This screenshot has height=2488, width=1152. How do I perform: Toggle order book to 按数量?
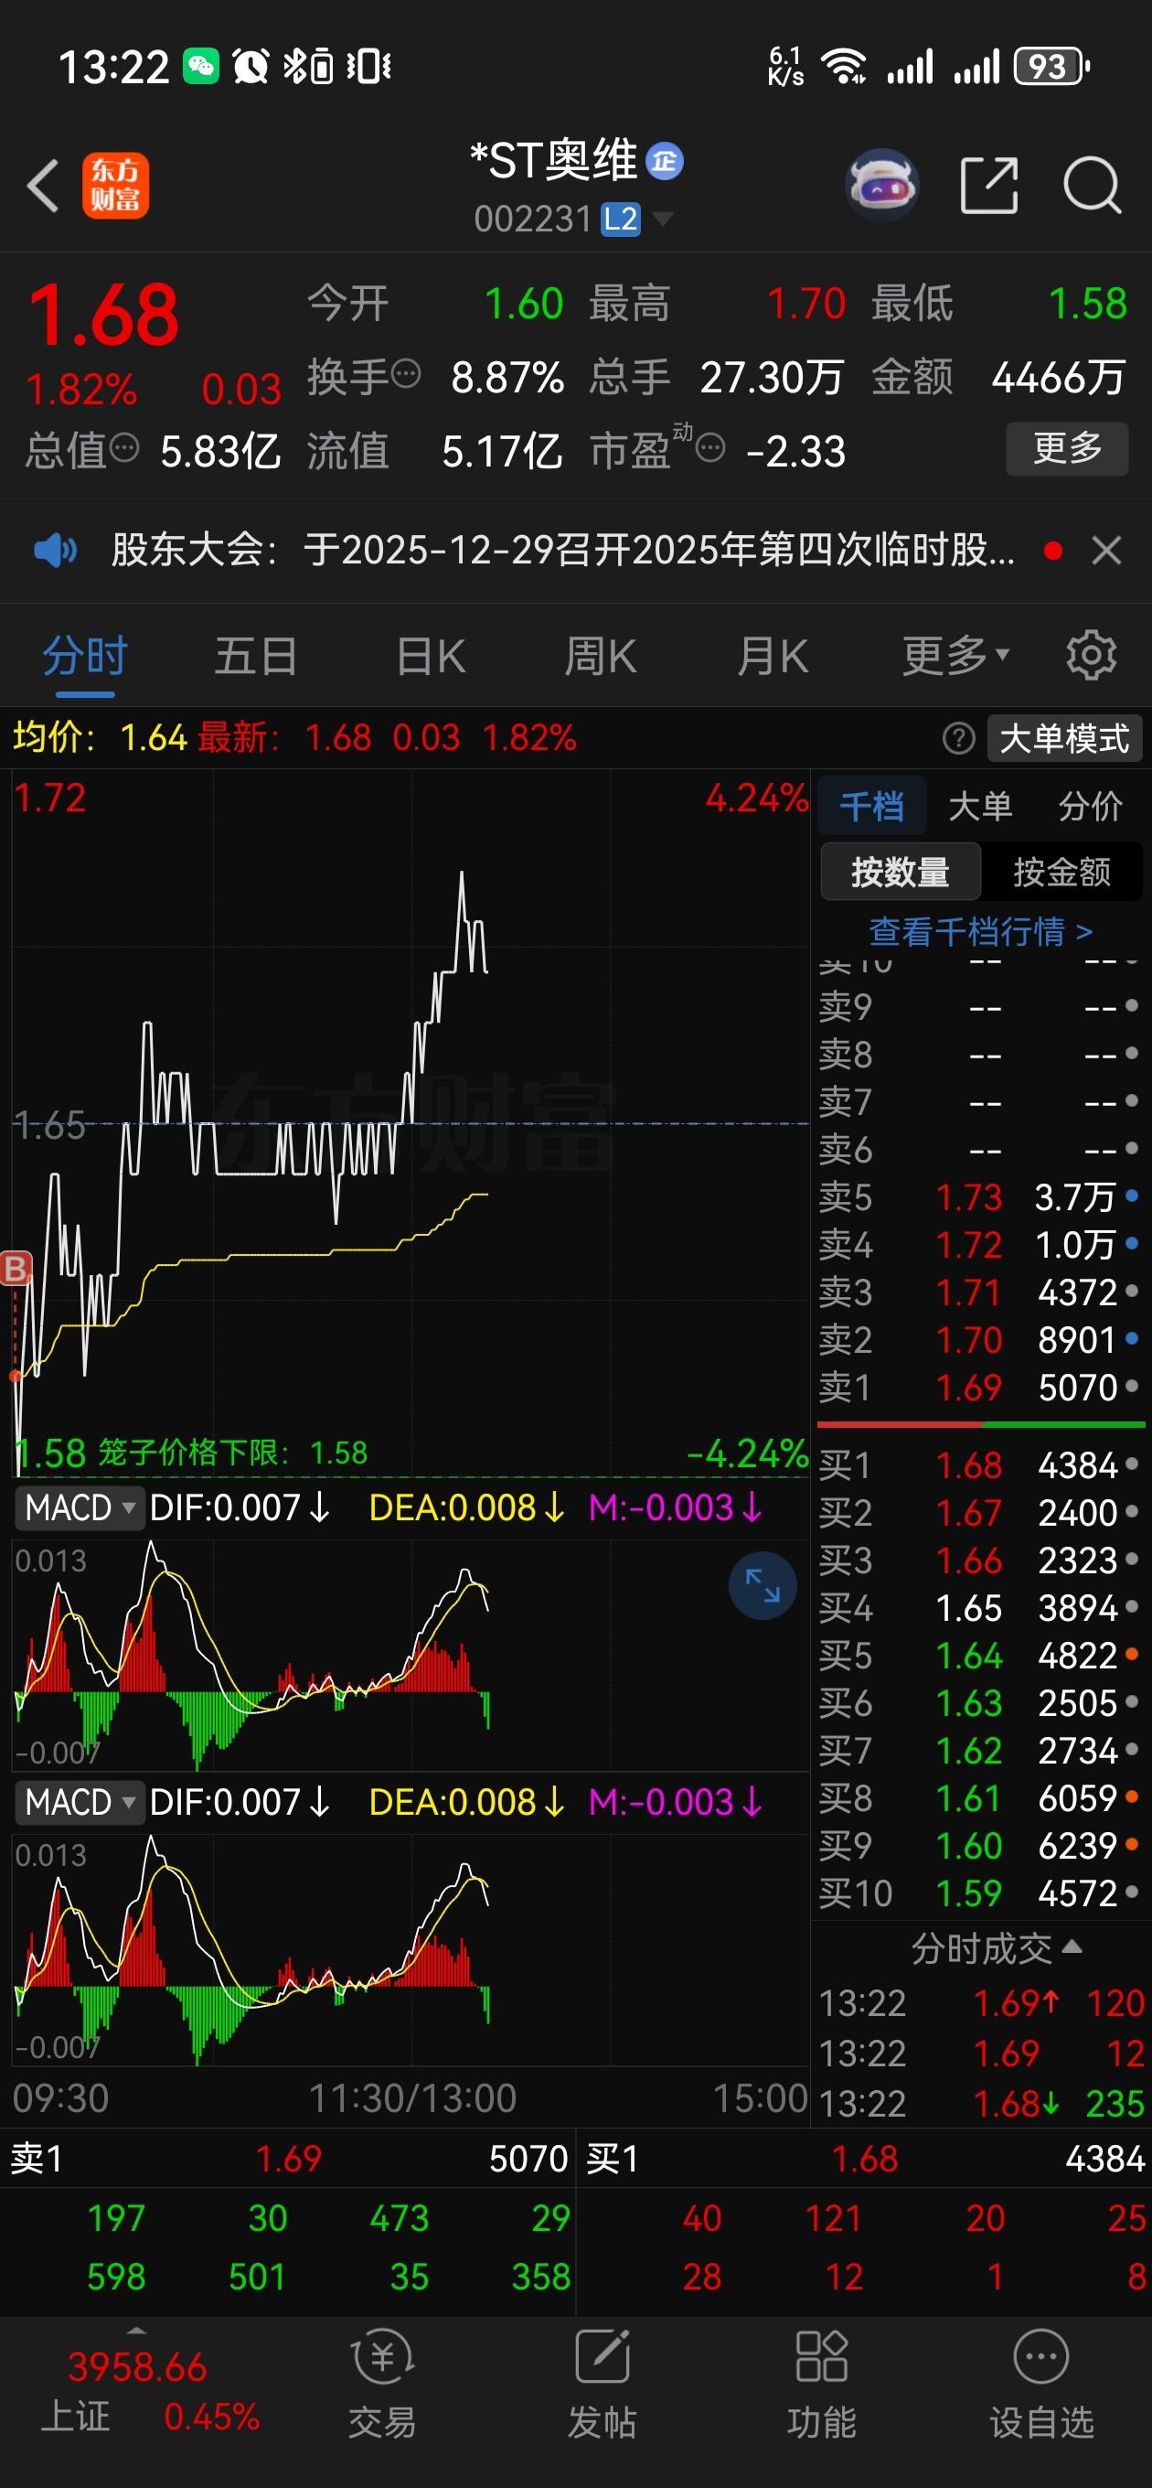(x=900, y=871)
